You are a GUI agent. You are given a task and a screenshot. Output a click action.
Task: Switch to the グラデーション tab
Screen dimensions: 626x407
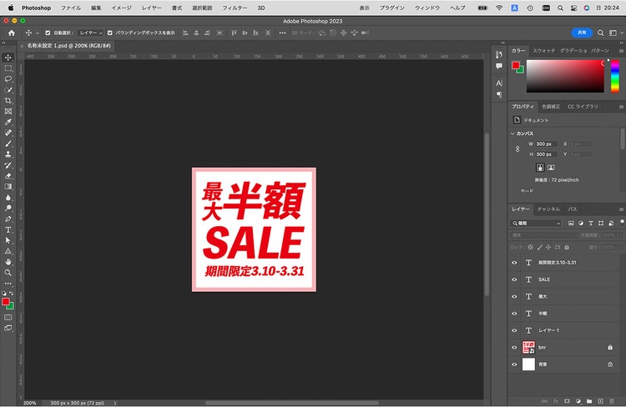(x=573, y=51)
